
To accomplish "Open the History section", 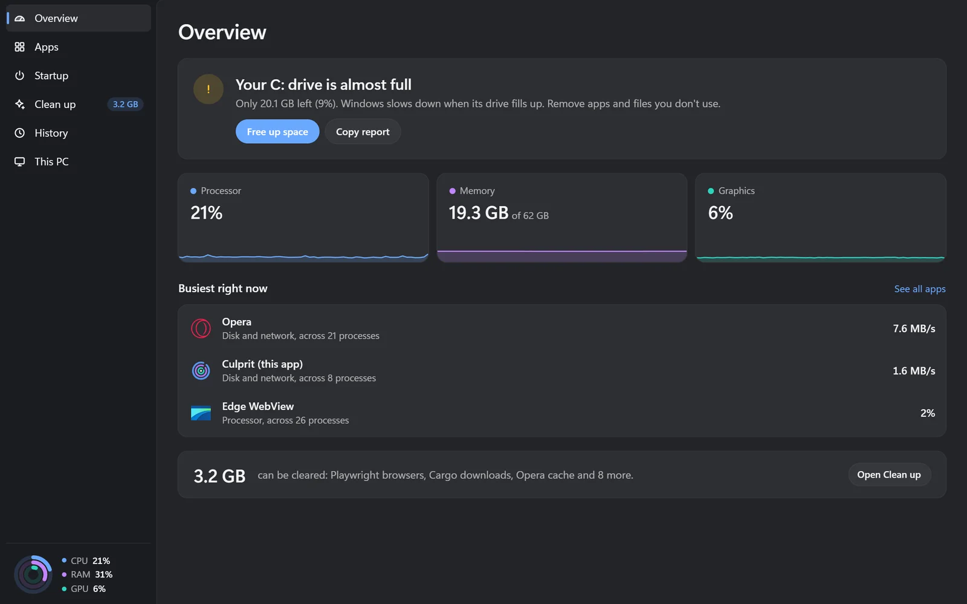I will pyautogui.click(x=79, y=133).
